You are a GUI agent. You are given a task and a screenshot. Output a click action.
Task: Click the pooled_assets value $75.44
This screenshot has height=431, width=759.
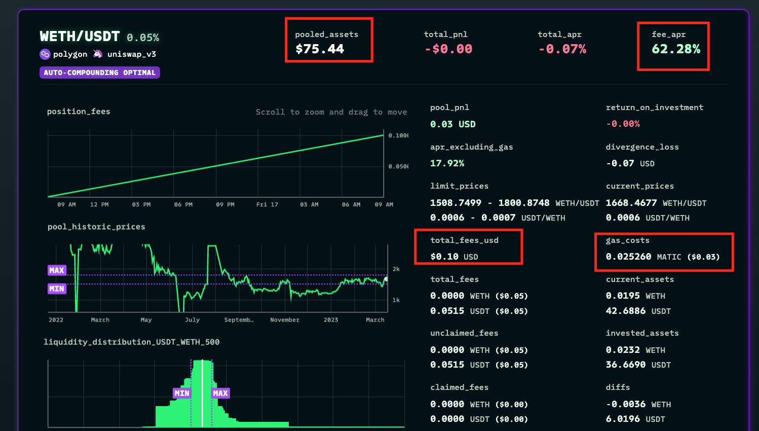click(x=320, y=49)
